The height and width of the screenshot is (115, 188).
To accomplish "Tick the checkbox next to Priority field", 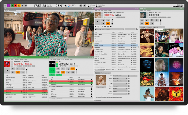I will pyautogui.click(x=129, y=91).
